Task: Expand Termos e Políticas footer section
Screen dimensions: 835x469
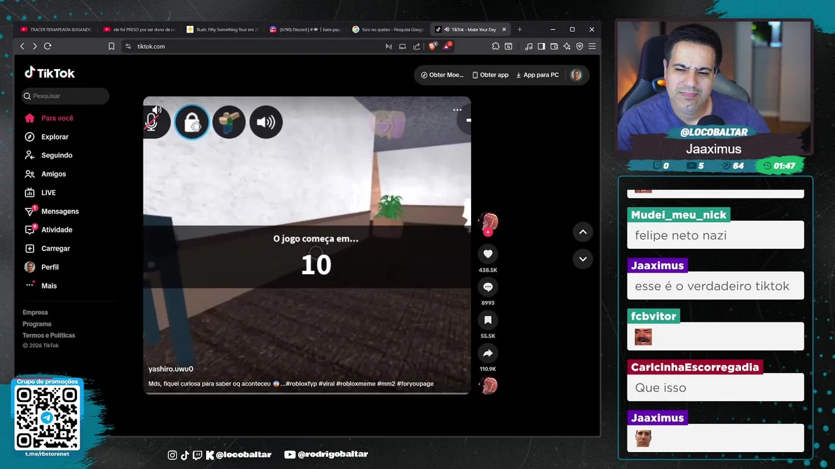Action: [49, 335]
